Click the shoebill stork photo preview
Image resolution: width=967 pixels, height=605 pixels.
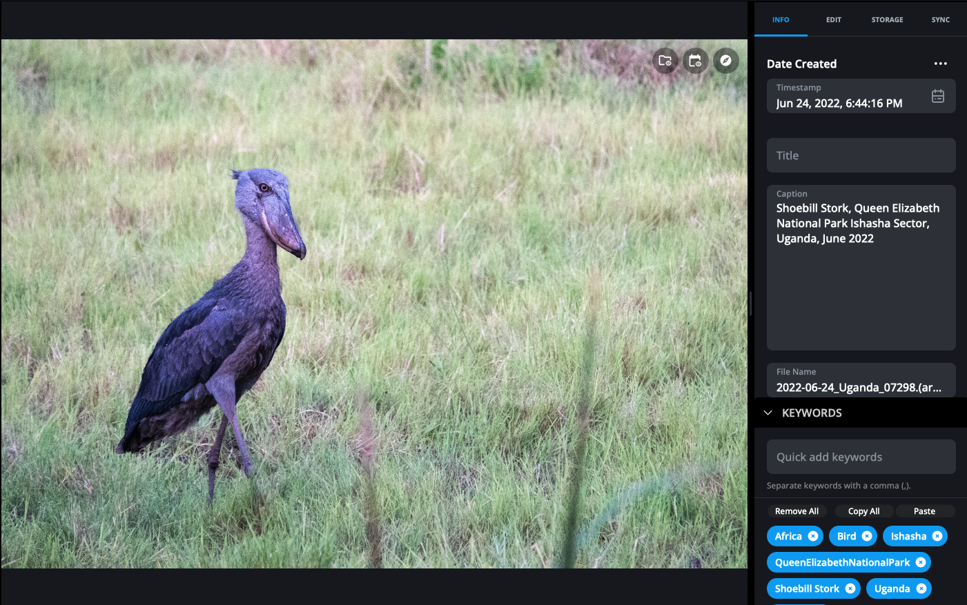point(374,304)
